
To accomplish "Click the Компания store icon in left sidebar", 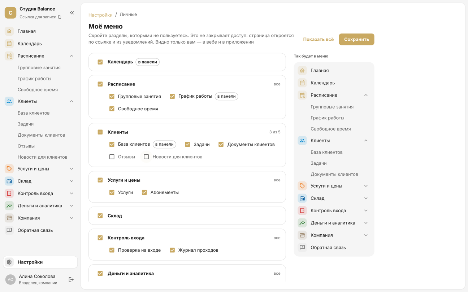I will [x=9, y=218].
